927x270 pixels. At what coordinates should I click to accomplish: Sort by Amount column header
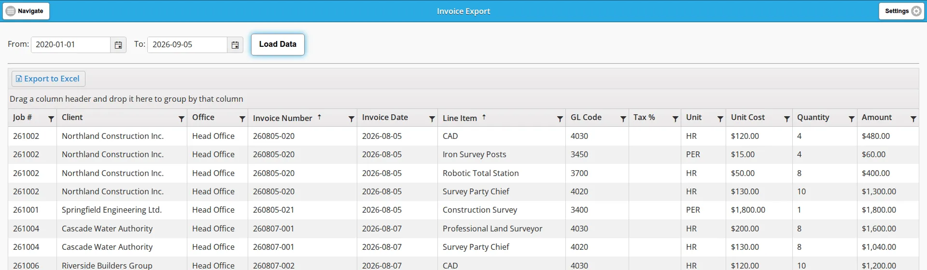[x=877, y=118]
